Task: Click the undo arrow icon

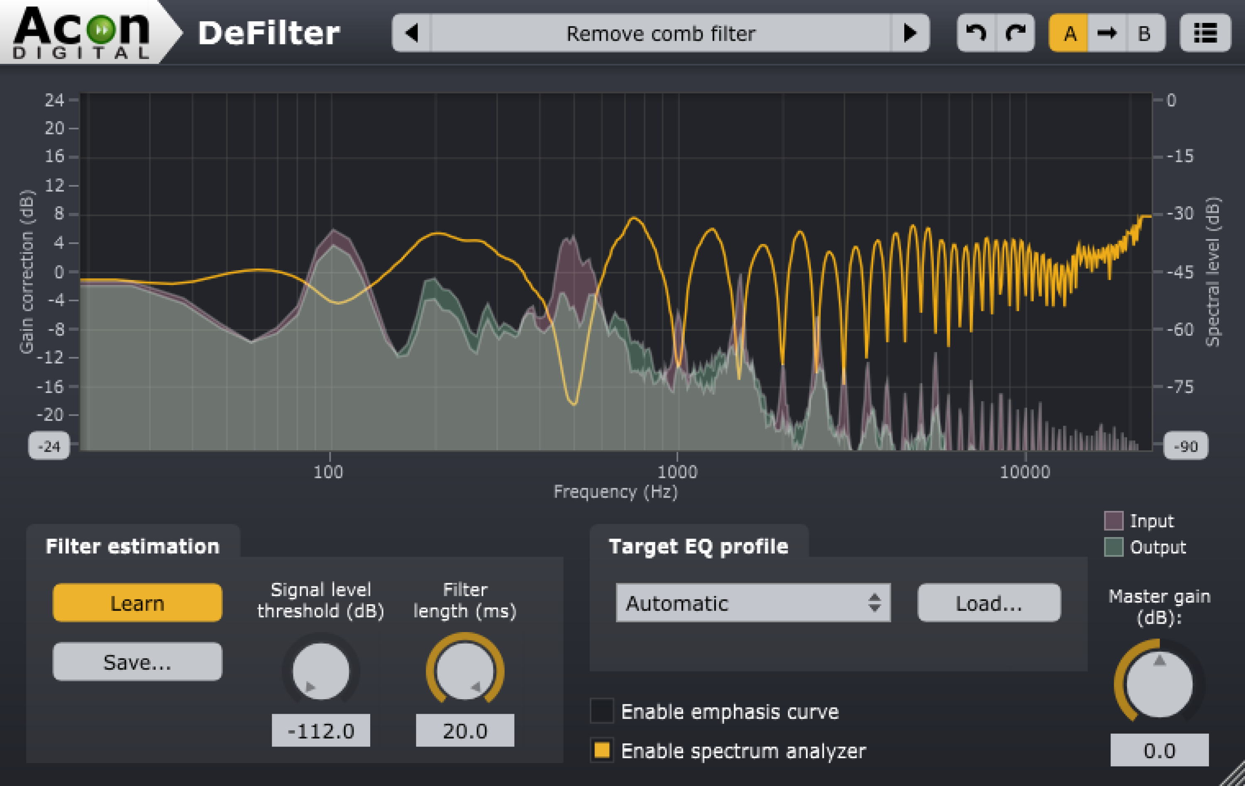Action: click(976, 33)
